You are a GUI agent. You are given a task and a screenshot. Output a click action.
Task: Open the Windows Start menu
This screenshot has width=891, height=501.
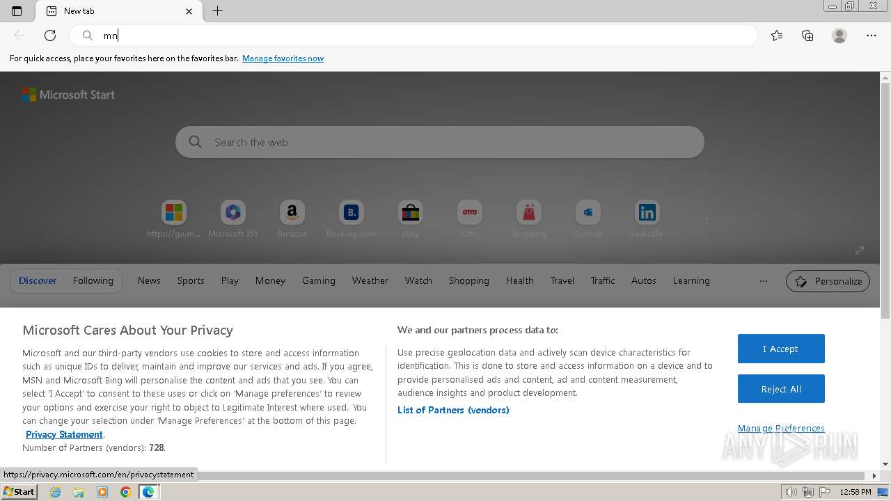click(19, 492)
